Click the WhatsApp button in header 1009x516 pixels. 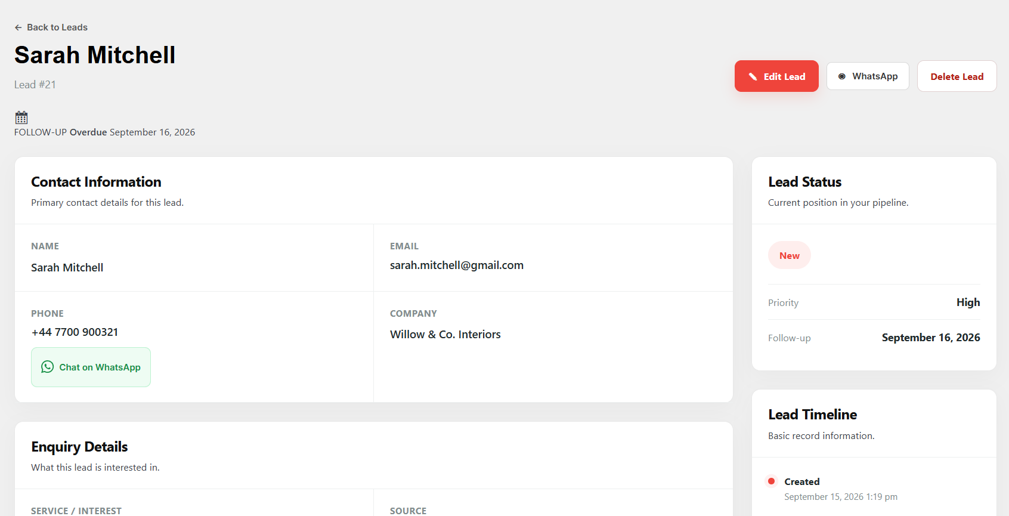[x=868, y=76]
